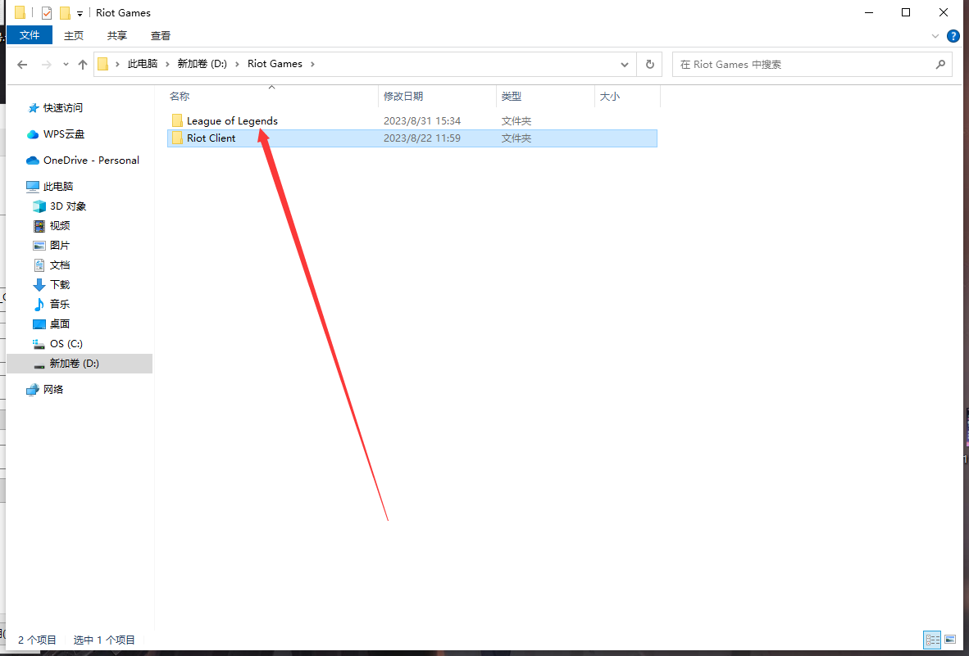Select the OS (C:) drive

[x=66, y=344]
